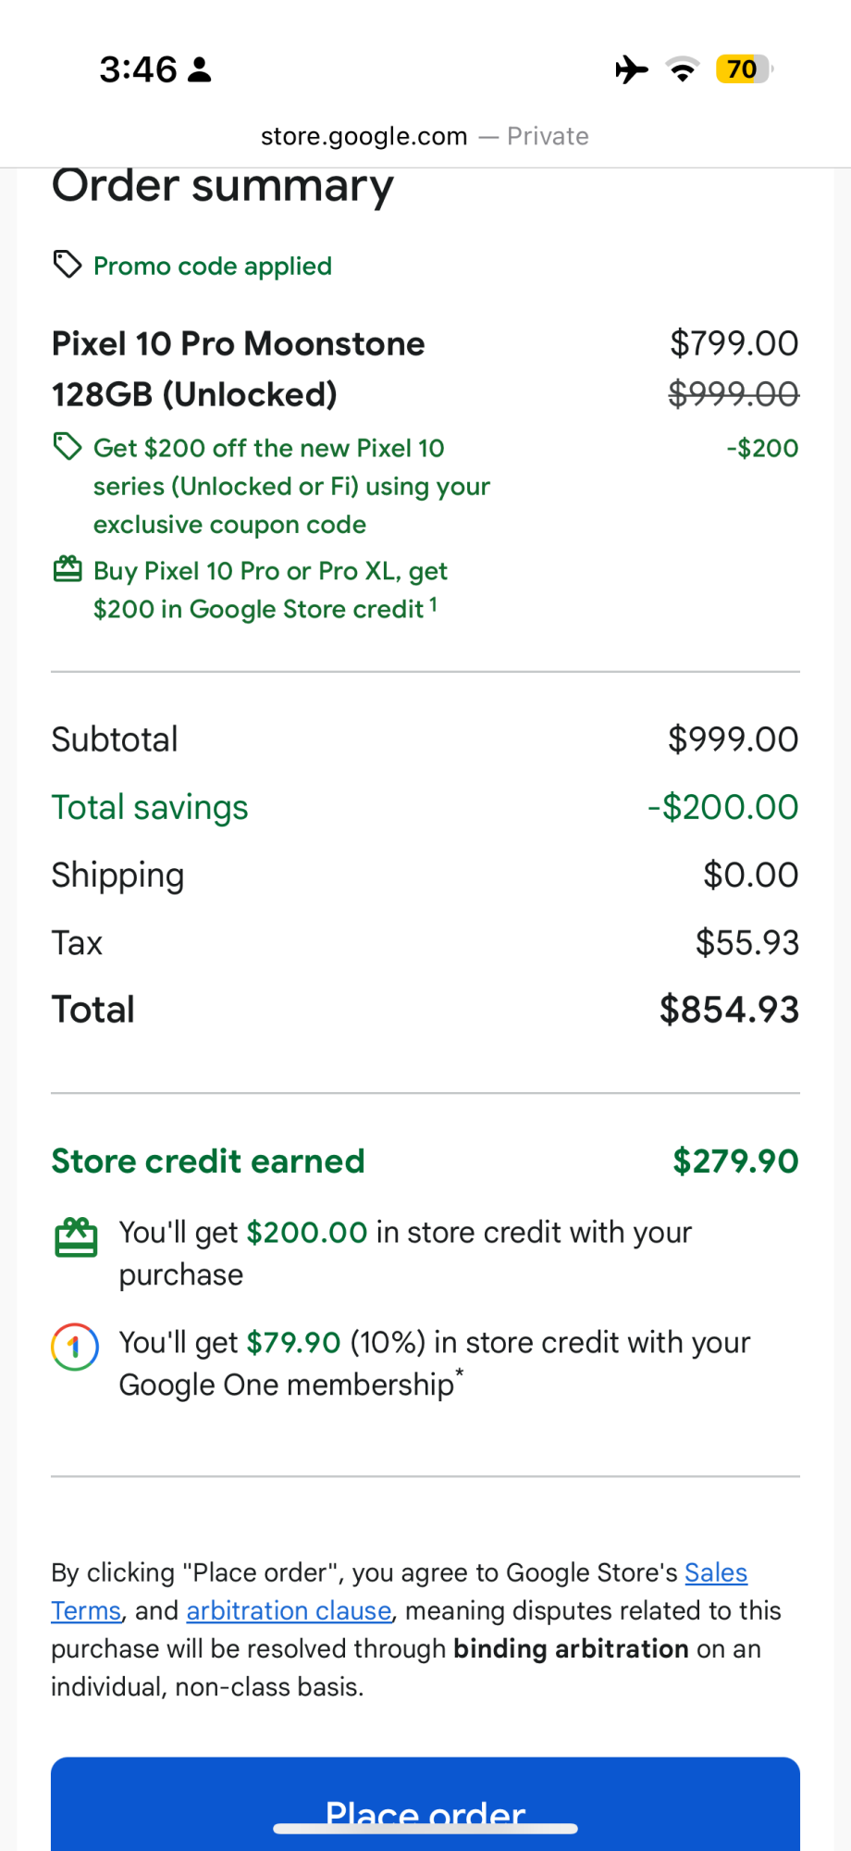Viewport: 851px width, 1851px height.
Task: Tap the large gift icon by $200.00 store credit
Action: pyautogui.click(x=76, y=1237)
